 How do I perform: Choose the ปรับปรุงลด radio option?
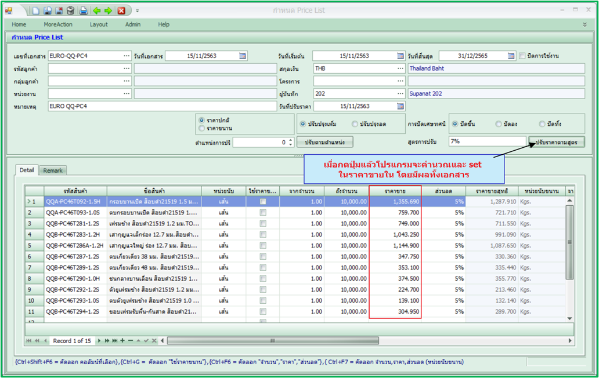[x=355, y=124]
